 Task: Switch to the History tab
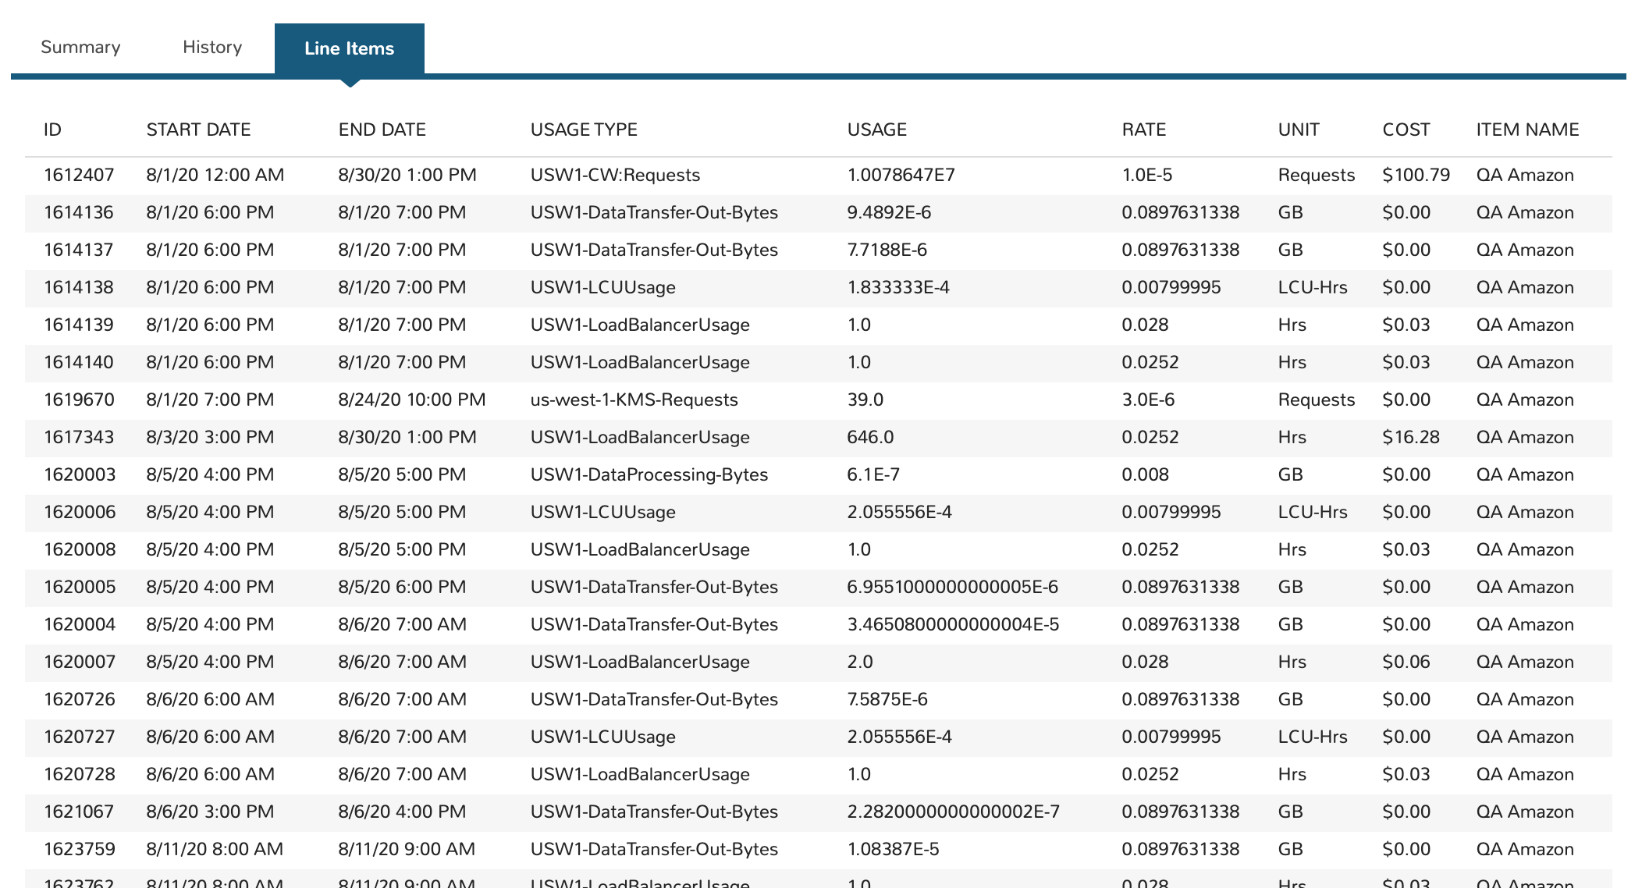click(x=211, y=47)
